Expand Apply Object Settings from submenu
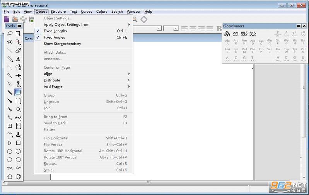 click(84, 25)
